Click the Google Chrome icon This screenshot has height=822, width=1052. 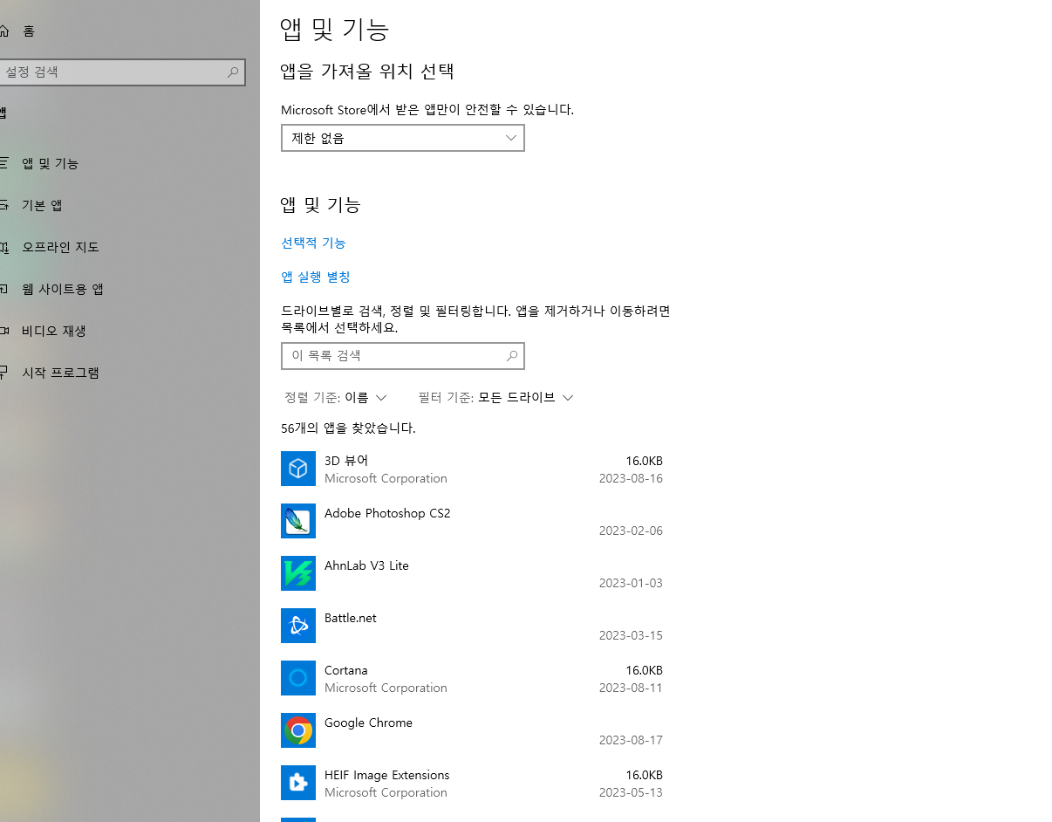[x=298, y=730]
